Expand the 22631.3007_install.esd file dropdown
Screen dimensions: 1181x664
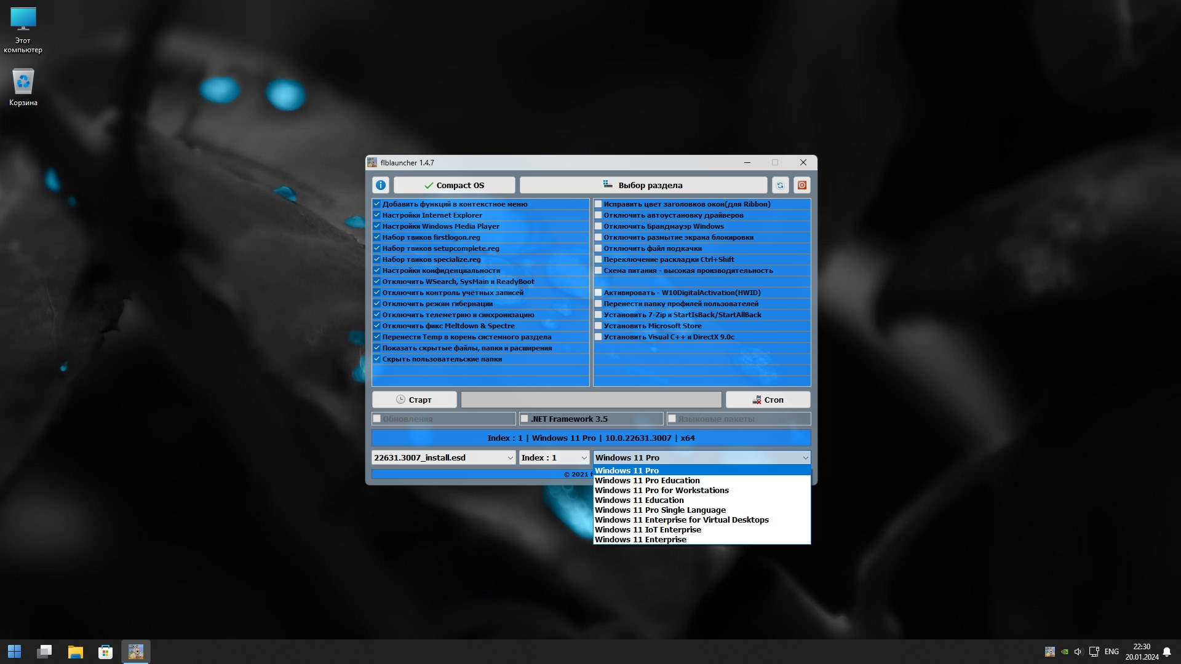click(510, 457)
